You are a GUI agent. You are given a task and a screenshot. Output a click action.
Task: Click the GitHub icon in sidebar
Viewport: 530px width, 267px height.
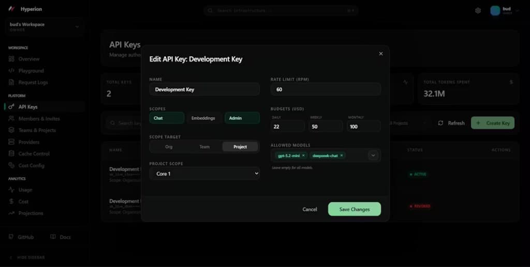tap(11, 237)
